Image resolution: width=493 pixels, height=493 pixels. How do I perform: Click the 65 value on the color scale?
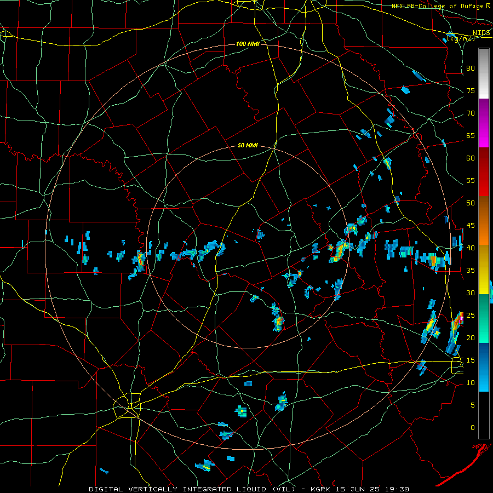[x=471, y=136]
